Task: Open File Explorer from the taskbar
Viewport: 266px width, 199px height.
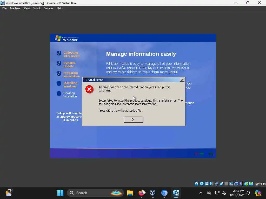Action: (x=130, y=193)
